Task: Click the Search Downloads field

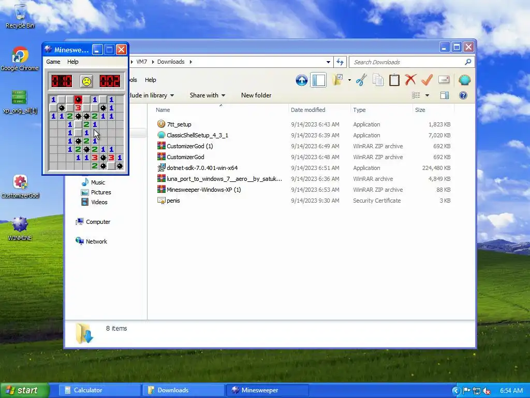Action: 407,62
